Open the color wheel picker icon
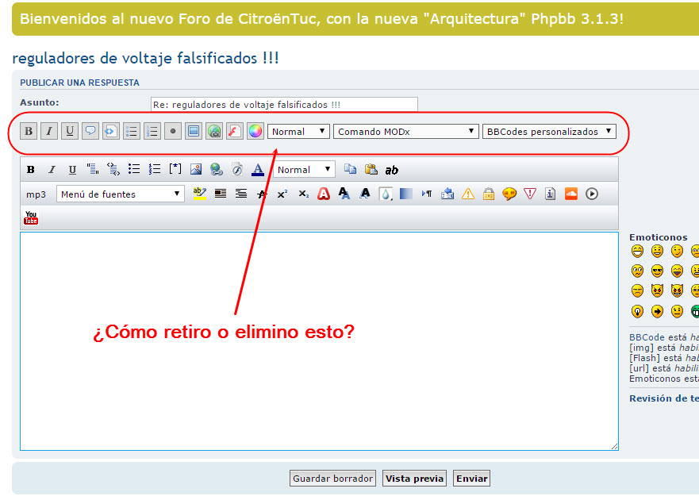699x500 pixels. 255,132
